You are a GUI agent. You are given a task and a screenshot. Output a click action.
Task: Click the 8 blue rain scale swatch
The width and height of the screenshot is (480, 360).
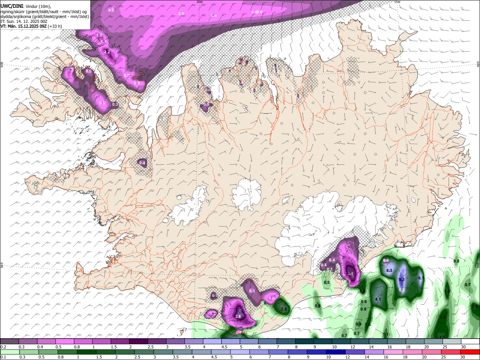coord(298,352)
